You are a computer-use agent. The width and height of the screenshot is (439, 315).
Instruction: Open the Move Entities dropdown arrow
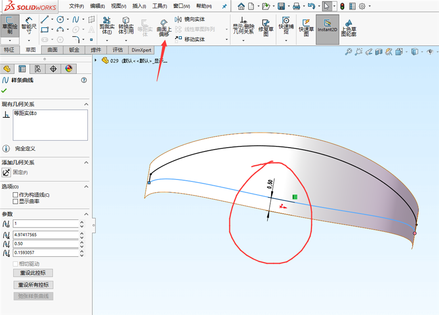(x=226, y=39)
